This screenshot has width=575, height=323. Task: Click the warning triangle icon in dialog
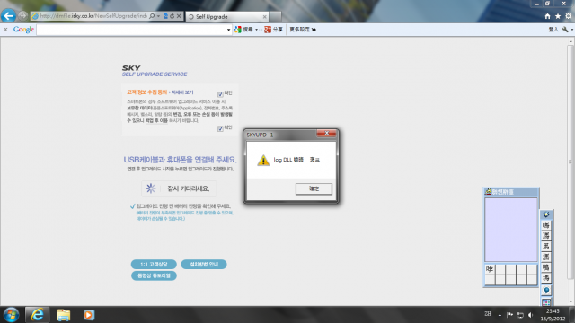(x=263, y=160)
